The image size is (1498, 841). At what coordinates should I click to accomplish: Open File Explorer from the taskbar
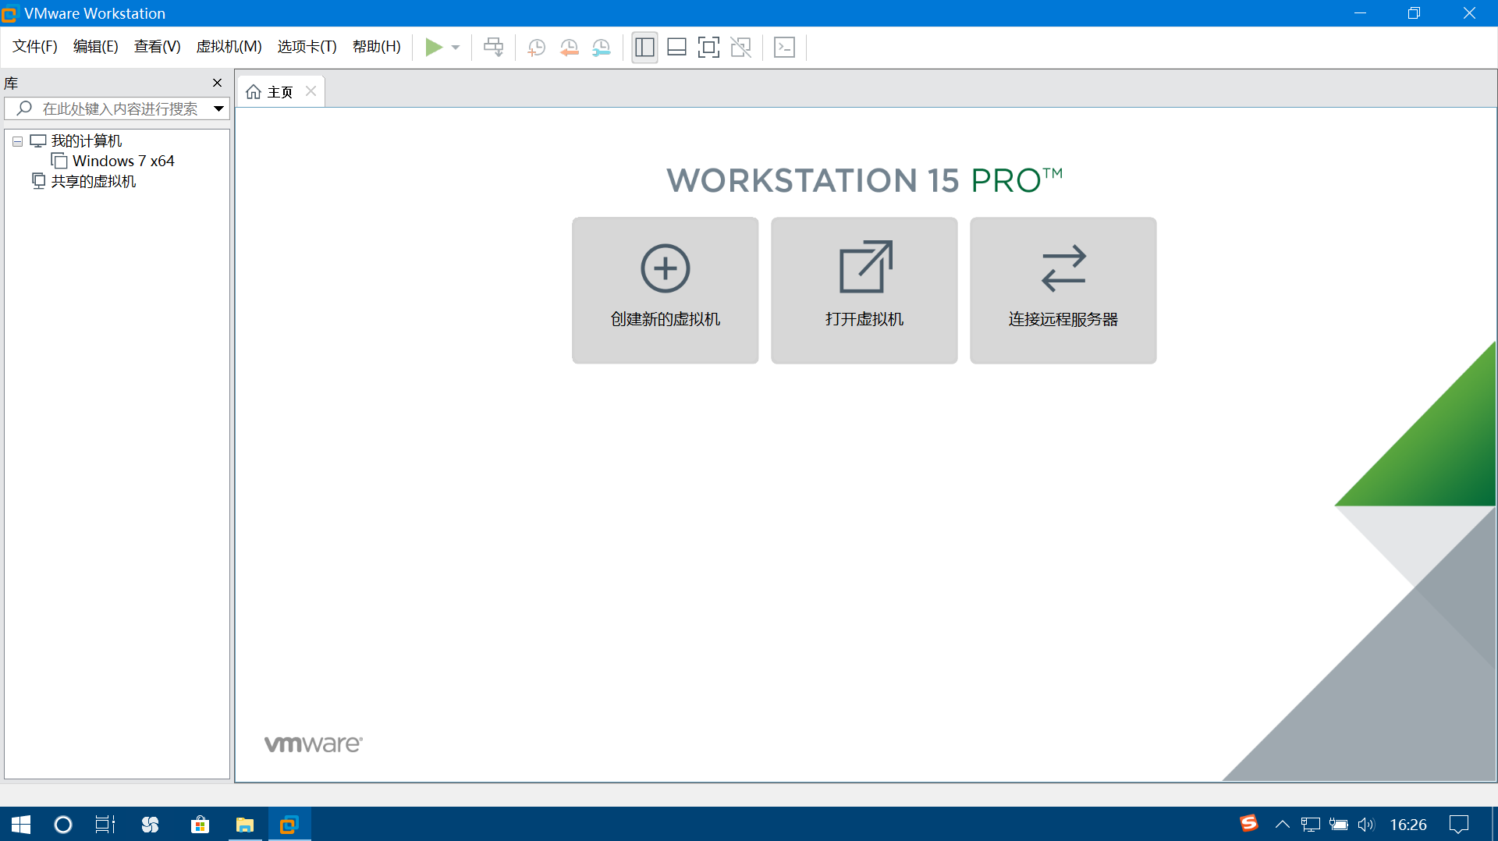[245, 825]
